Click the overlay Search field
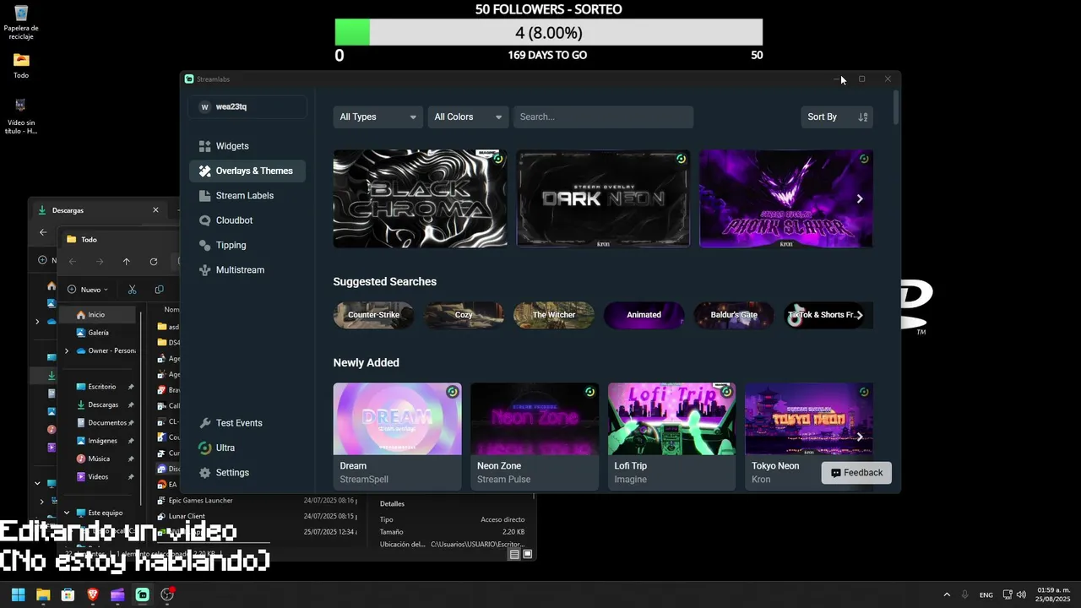This screenshot has height=608, width=1081. click(x=603, y=117)
